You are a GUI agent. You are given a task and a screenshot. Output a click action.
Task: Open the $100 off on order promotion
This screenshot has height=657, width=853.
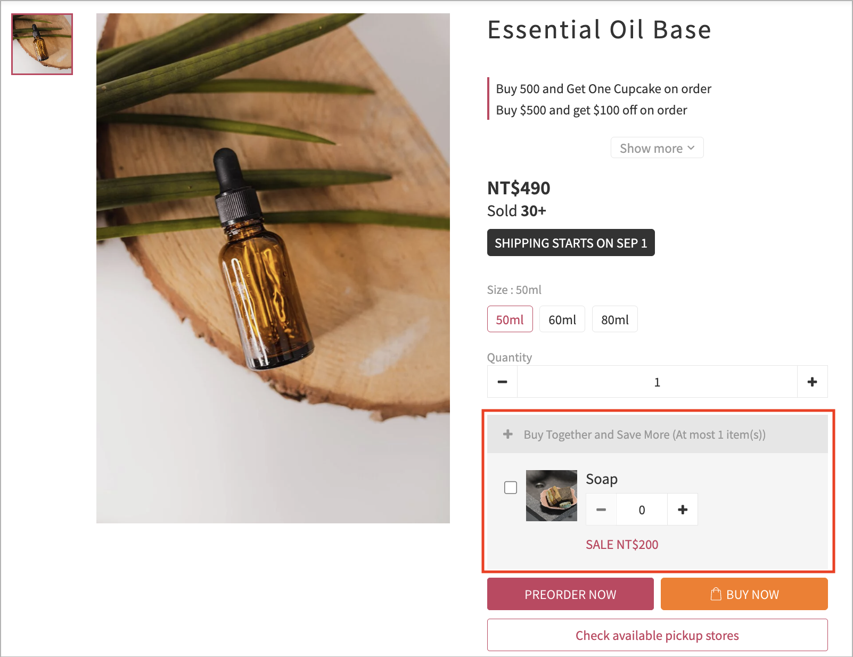(592, 110)
